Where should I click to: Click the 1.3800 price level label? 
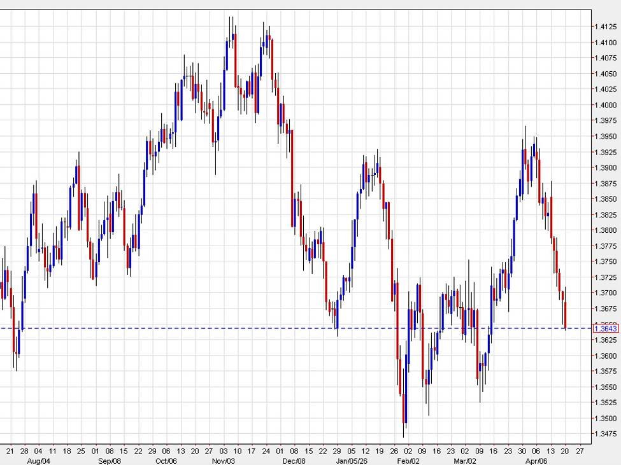604,230
